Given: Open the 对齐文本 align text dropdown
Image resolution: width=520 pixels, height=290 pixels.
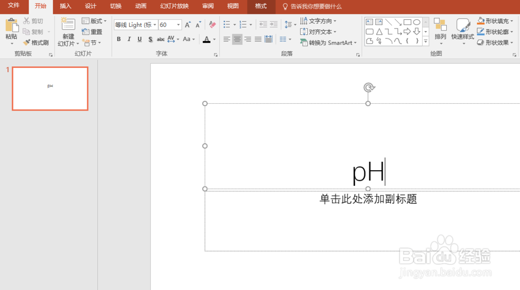Looking at the screenshot, I should tap(318, 32).
